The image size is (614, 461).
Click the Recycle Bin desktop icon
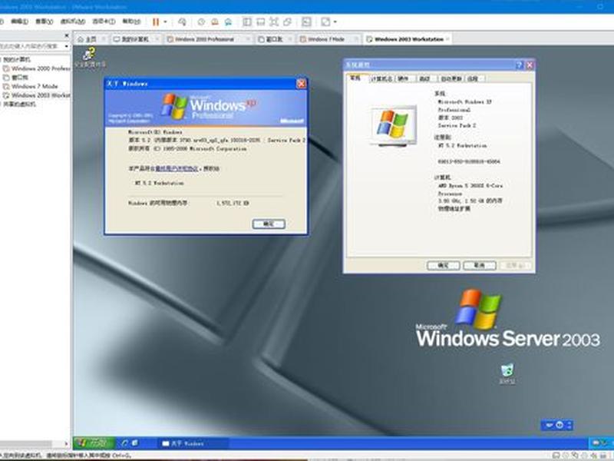(507, 374)
